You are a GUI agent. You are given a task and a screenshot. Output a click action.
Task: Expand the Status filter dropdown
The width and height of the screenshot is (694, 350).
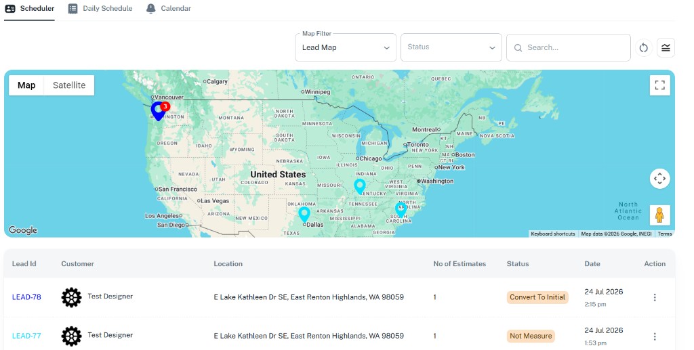click(x=451, y=47)
